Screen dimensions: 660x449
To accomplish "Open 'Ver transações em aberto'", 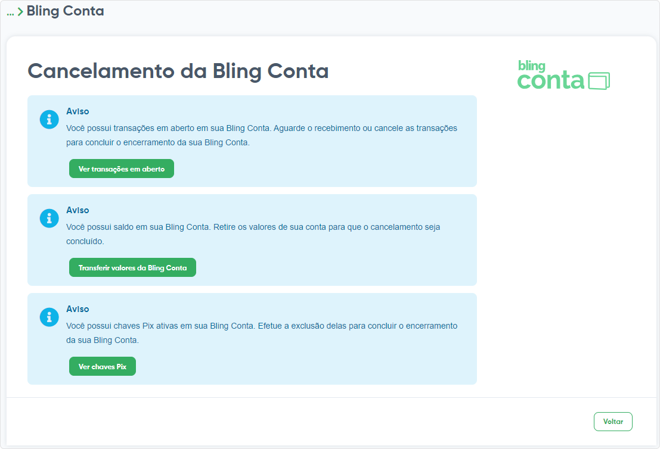I will (122, 169).
